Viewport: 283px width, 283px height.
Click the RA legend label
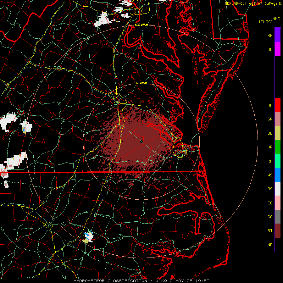[x=270, y=161]
